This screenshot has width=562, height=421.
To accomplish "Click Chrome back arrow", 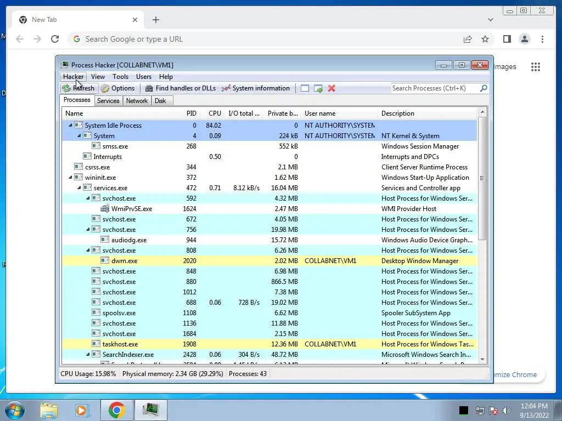I will tap(20, 39).
